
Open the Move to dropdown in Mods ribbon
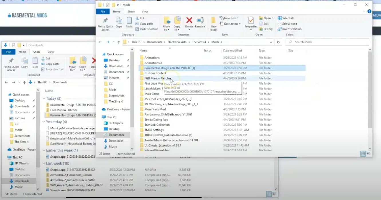pyautogui.click(x=166, y=28)
